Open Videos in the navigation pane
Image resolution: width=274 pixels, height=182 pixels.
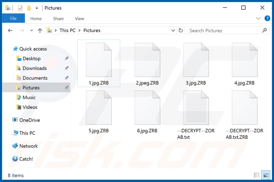click(x=30, y=107)
